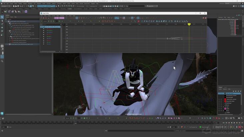Viewport: 244px width, 137px height.
Task: Open the Sign In account dropdown
Action: 152,6
